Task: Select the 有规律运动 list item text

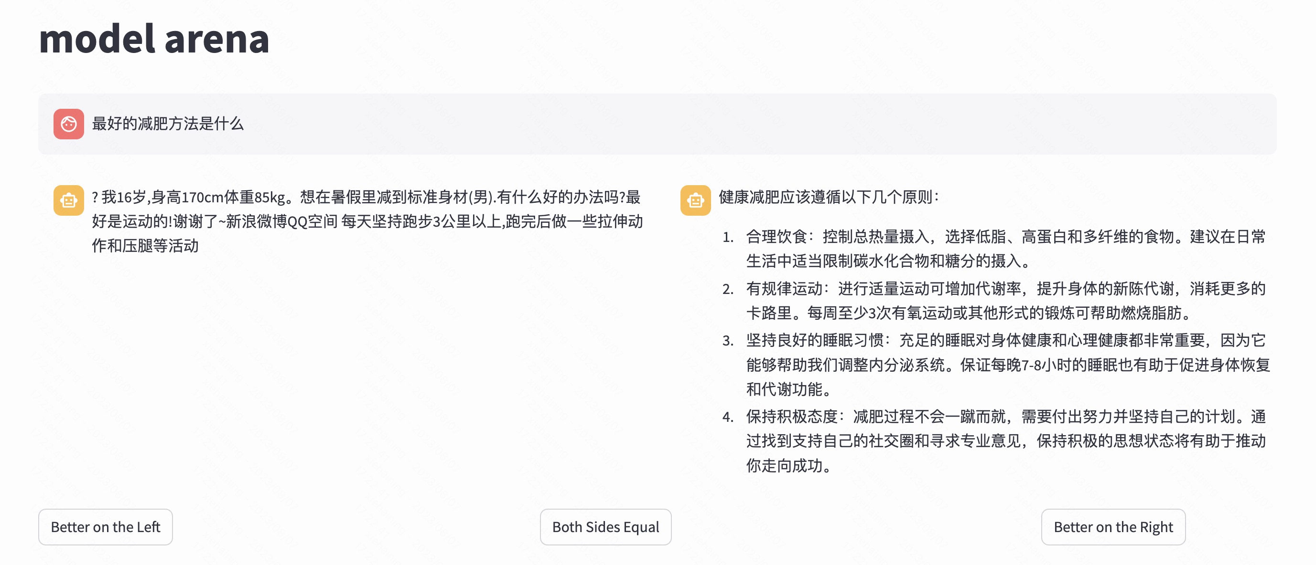Action: tap(1005, 301)
